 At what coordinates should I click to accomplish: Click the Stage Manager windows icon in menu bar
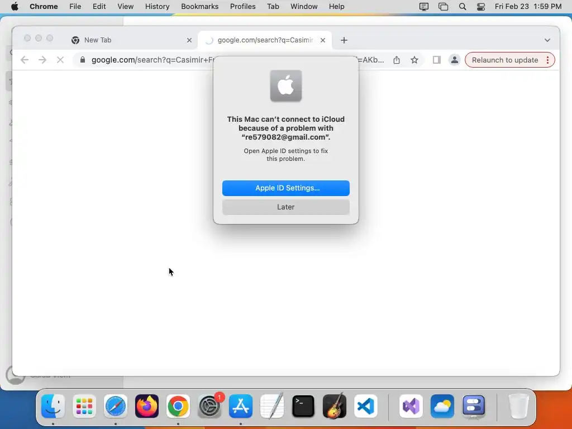click(x=443, y=7)
